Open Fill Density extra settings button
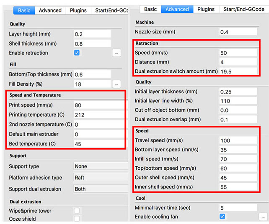This screenshot has width=269, height=224. point(116,84)
